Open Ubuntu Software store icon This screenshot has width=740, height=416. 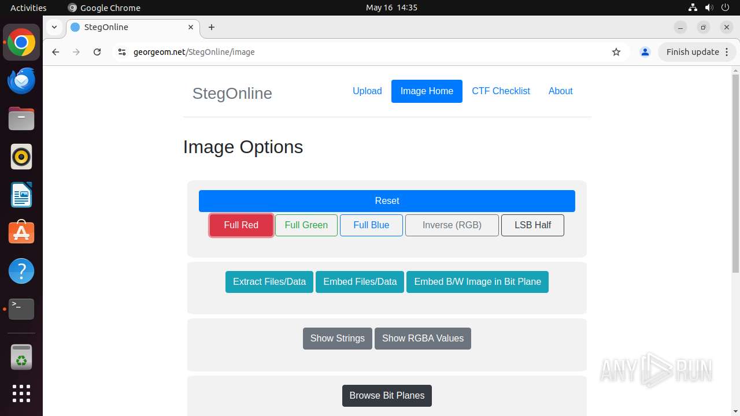coord(21,233)
